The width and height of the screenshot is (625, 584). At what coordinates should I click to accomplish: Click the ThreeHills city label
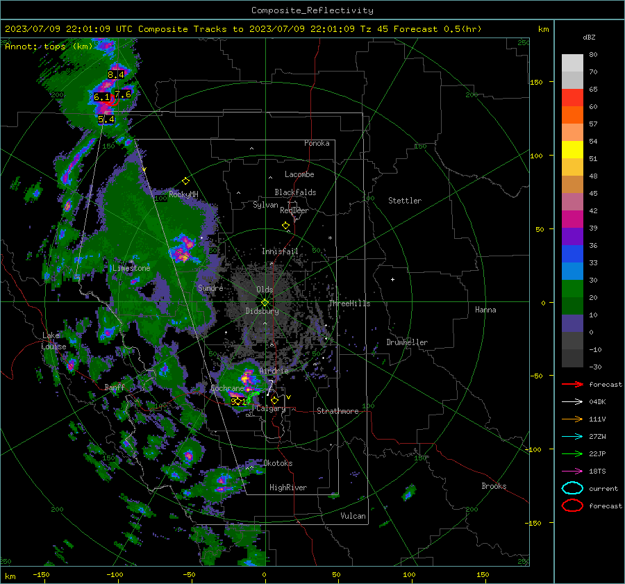pos(349,303)
